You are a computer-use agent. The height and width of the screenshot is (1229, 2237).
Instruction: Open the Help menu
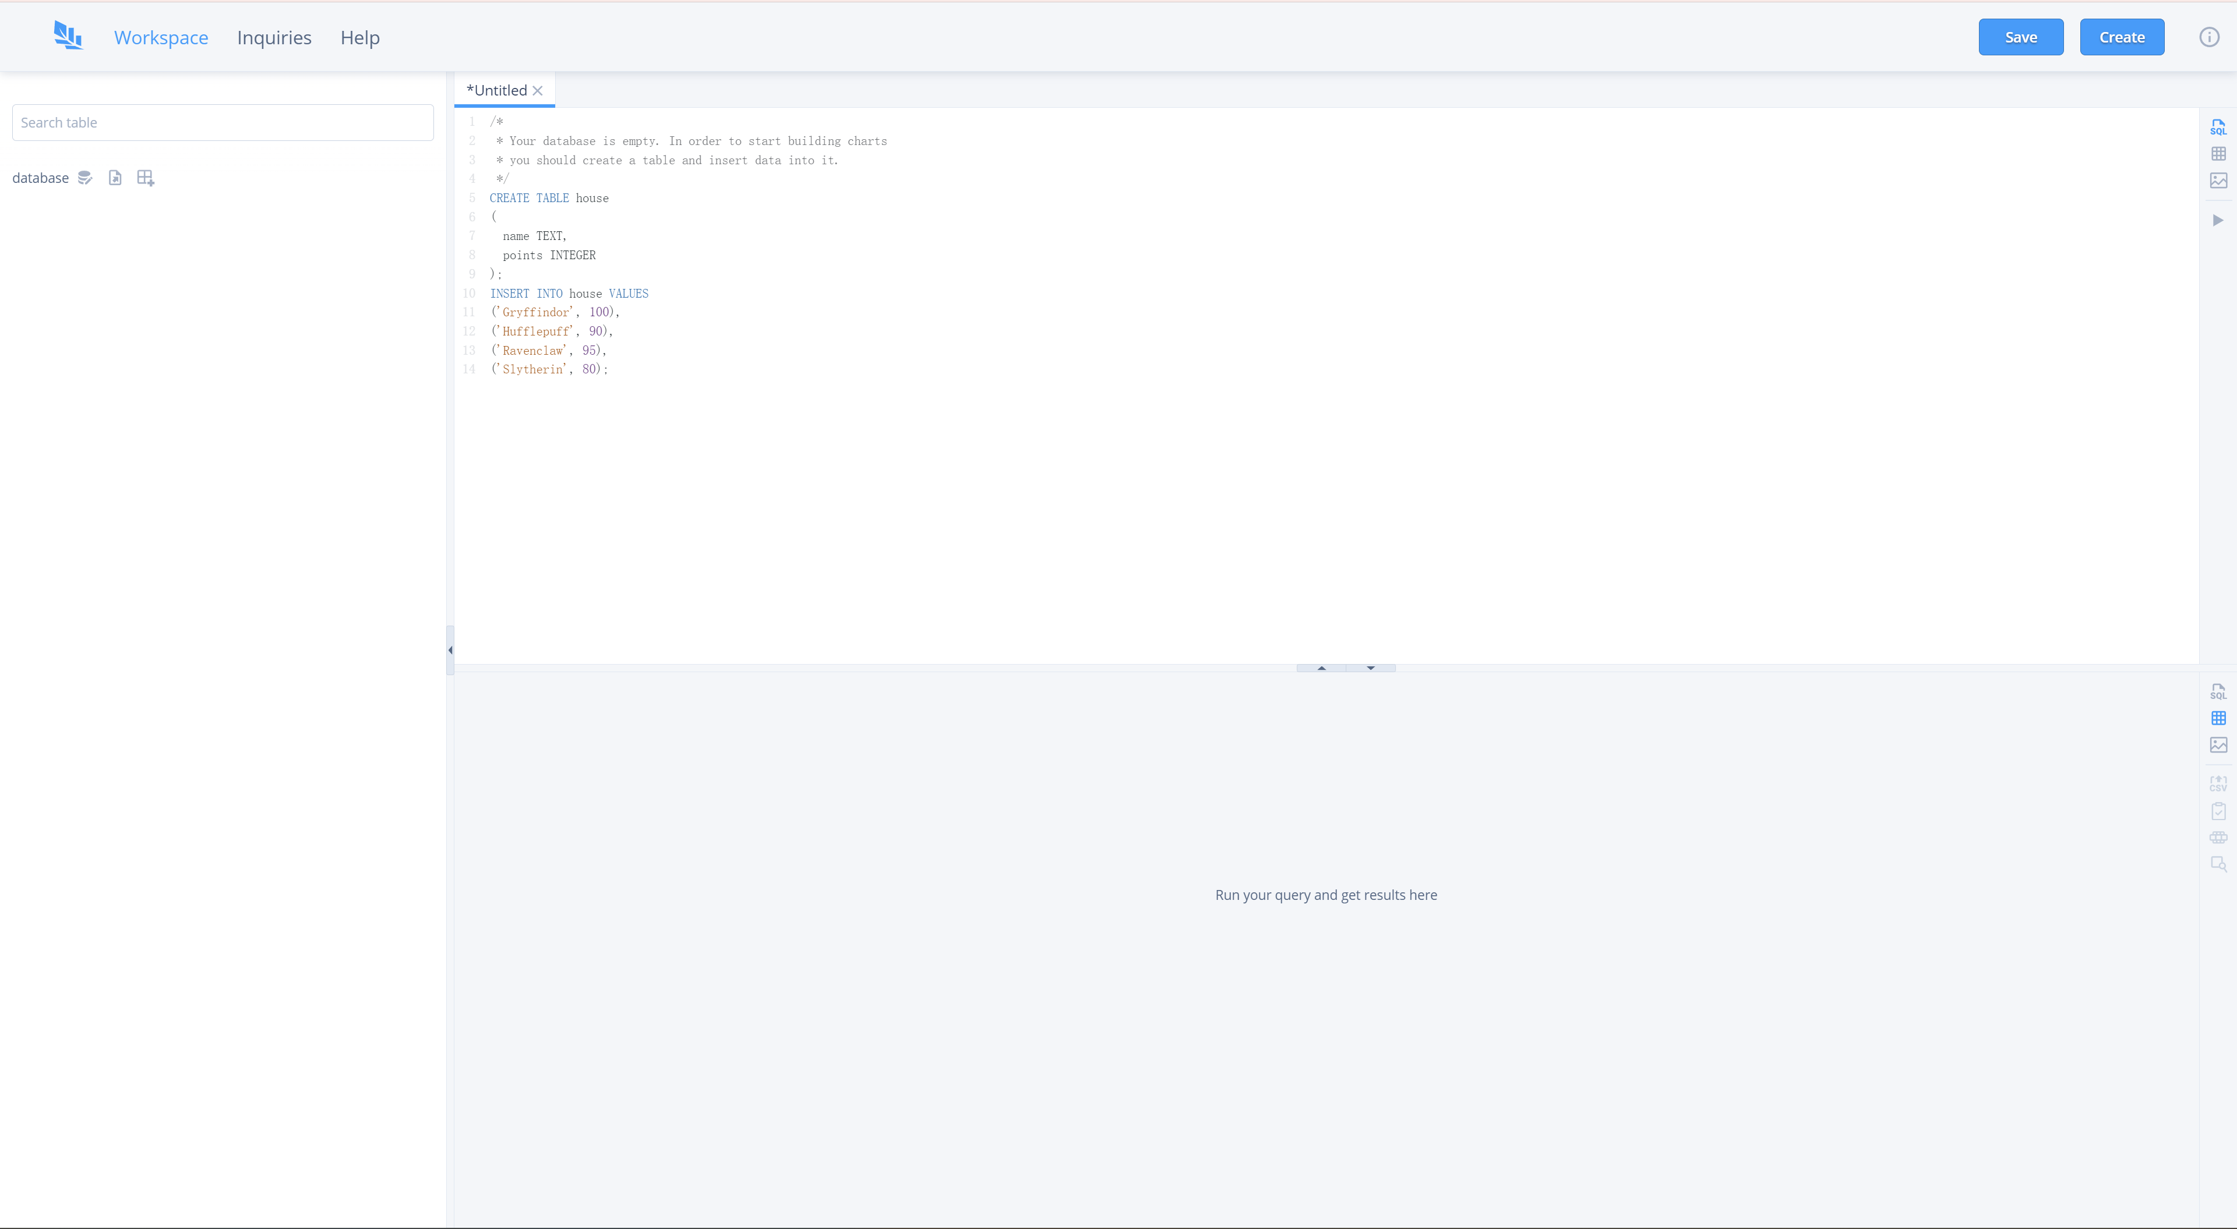click(x=359, y=37)
